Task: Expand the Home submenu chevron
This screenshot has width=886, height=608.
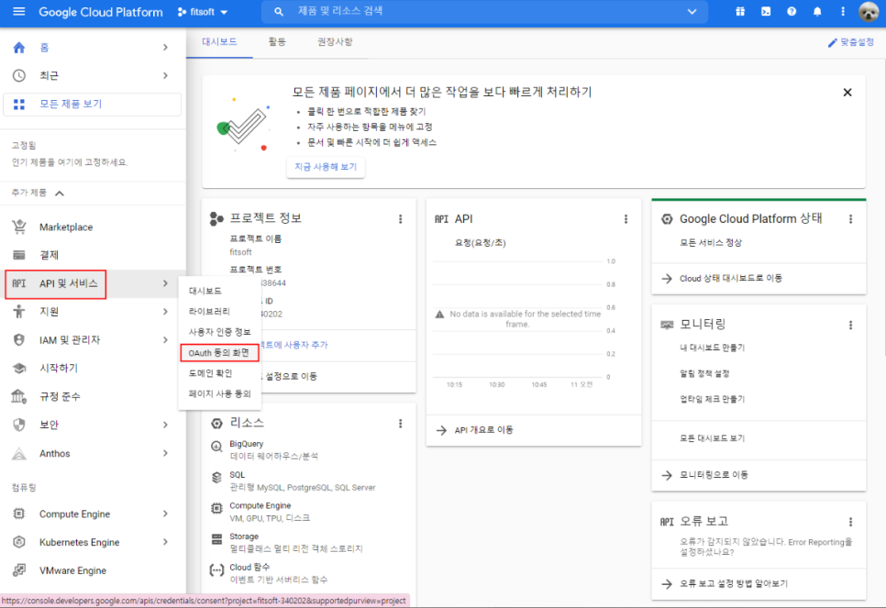Action: 165,48
